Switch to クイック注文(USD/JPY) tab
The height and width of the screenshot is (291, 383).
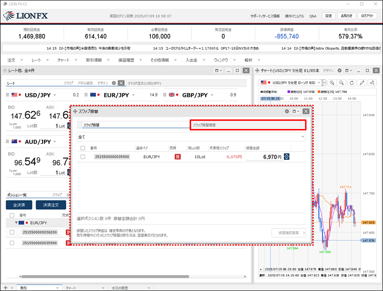[x=144, y=83]
